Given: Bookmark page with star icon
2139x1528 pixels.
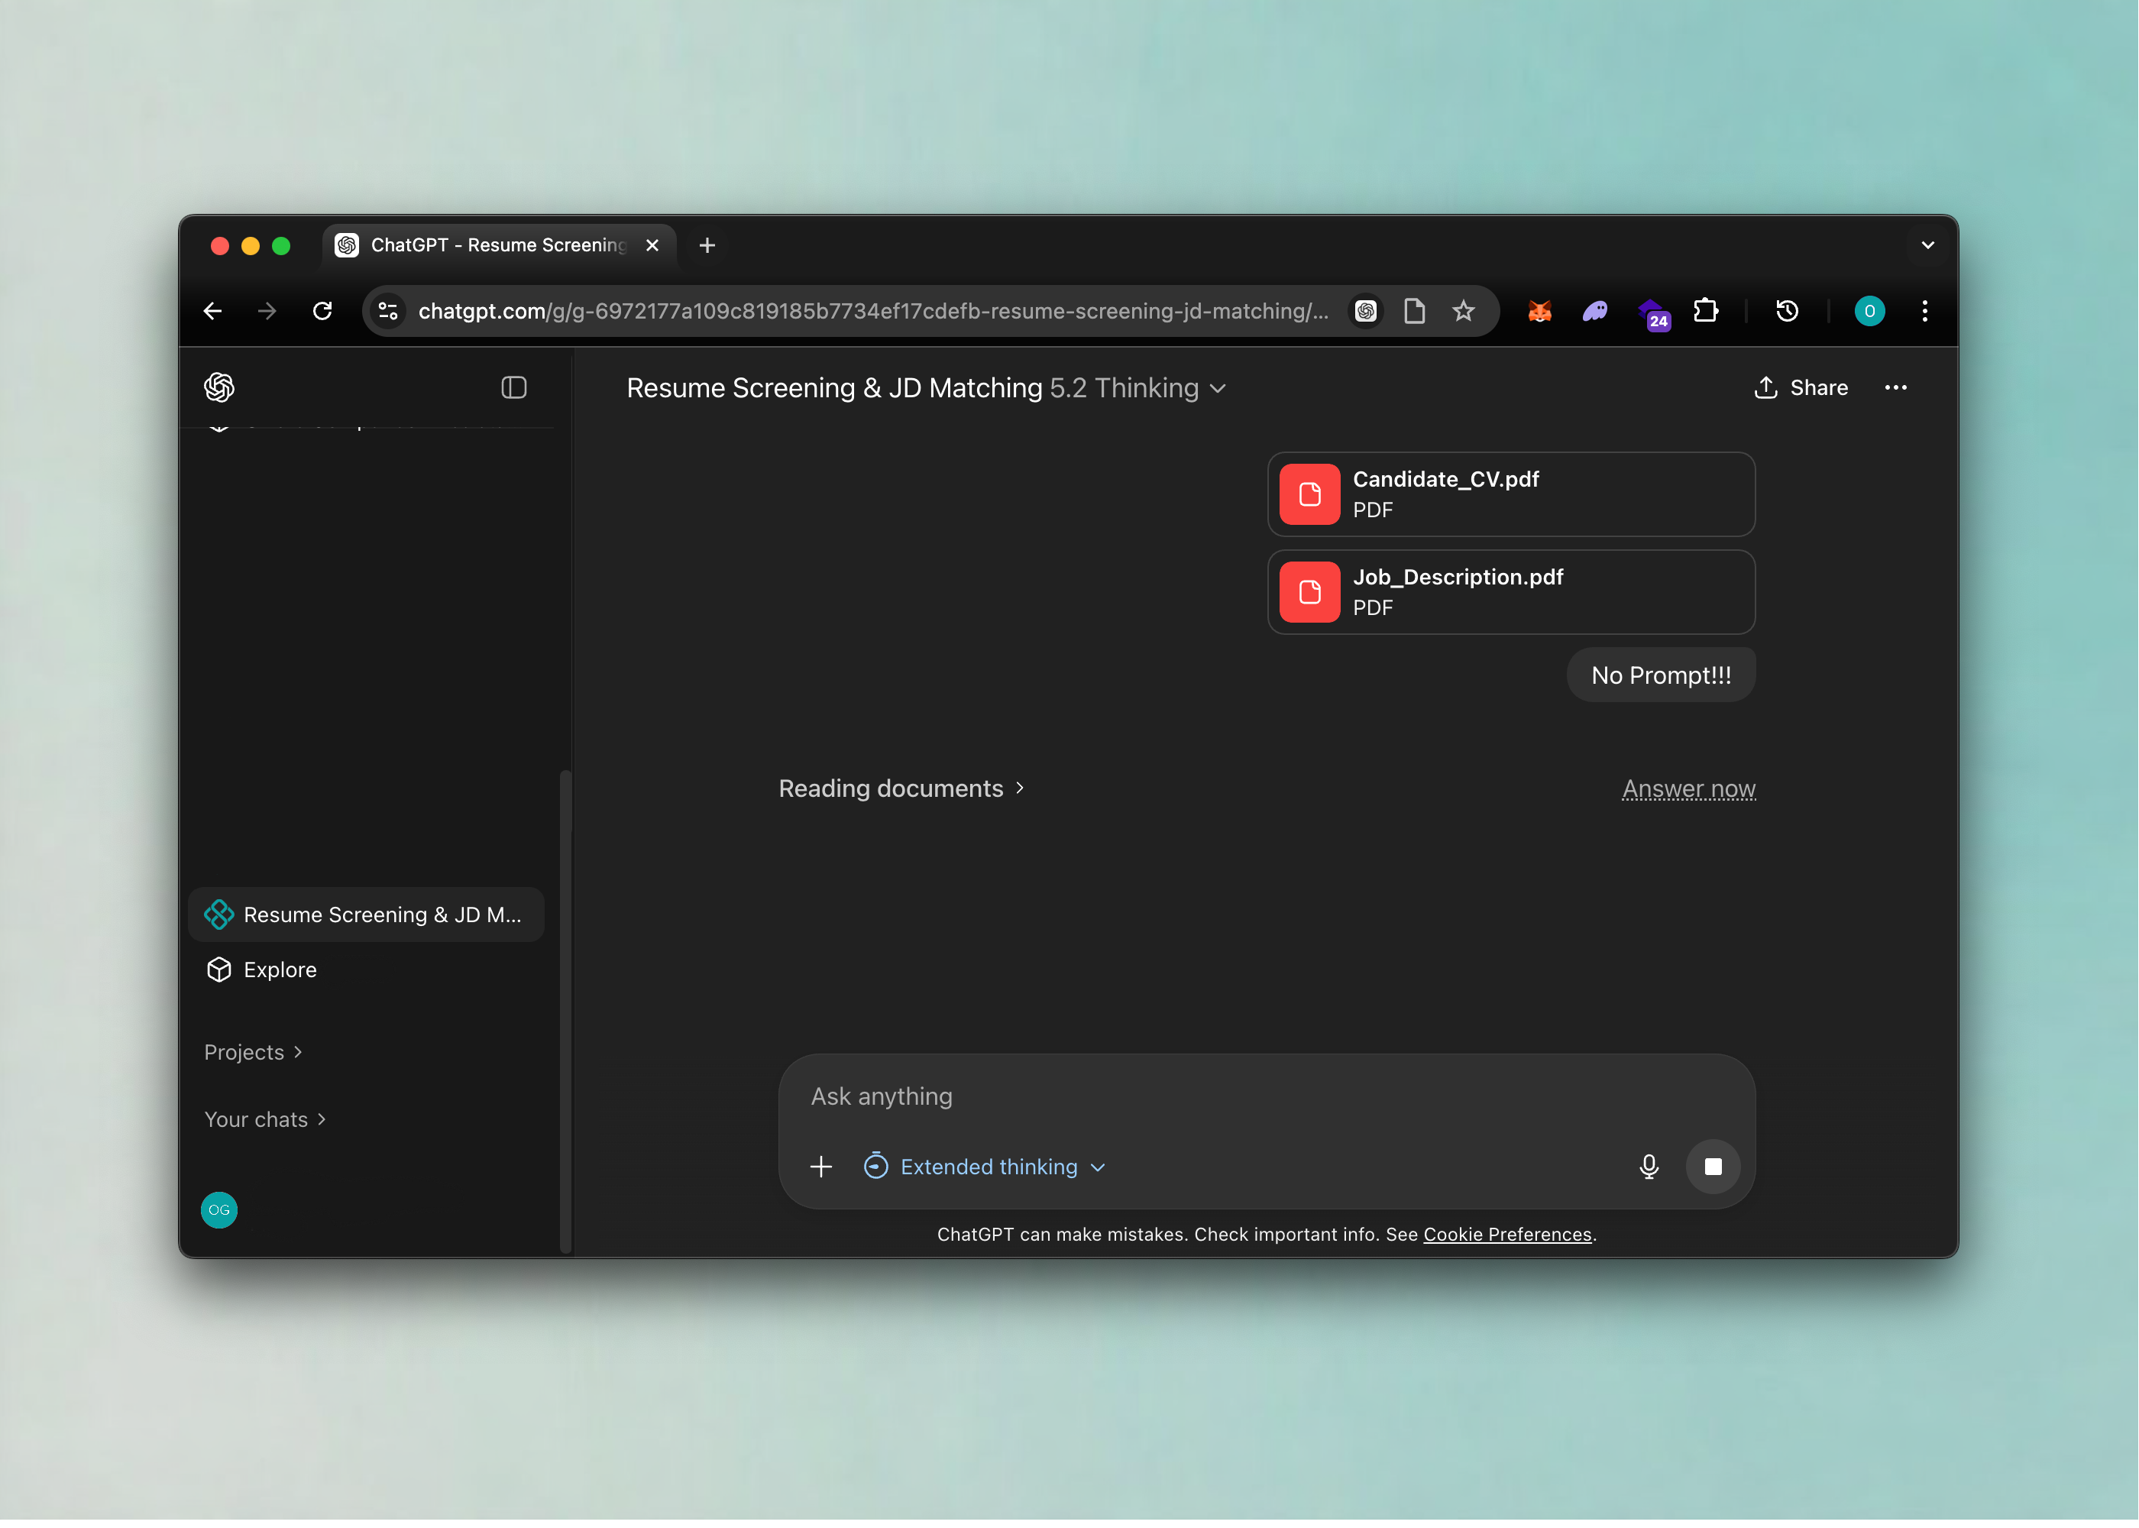Looking at the screenshot, I should [1463, 310].
